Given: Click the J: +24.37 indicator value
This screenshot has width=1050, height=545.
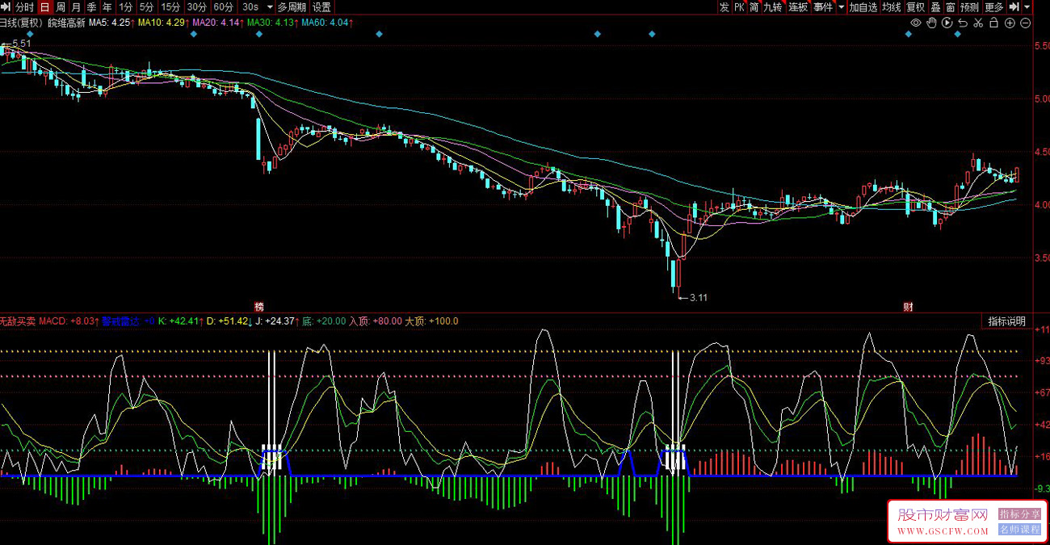Looking at the screenshot, I should [275, 321].
